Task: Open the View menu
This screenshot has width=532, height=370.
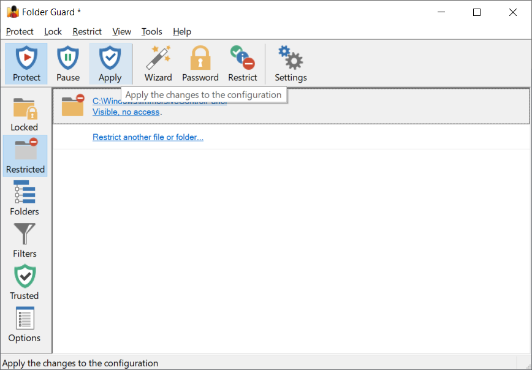Action: point(121,31)
